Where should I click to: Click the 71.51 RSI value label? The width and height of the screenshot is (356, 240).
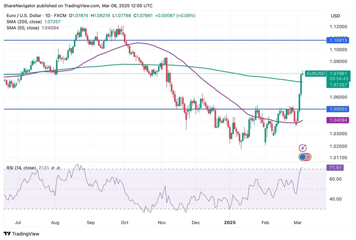(x=335, y=168)
